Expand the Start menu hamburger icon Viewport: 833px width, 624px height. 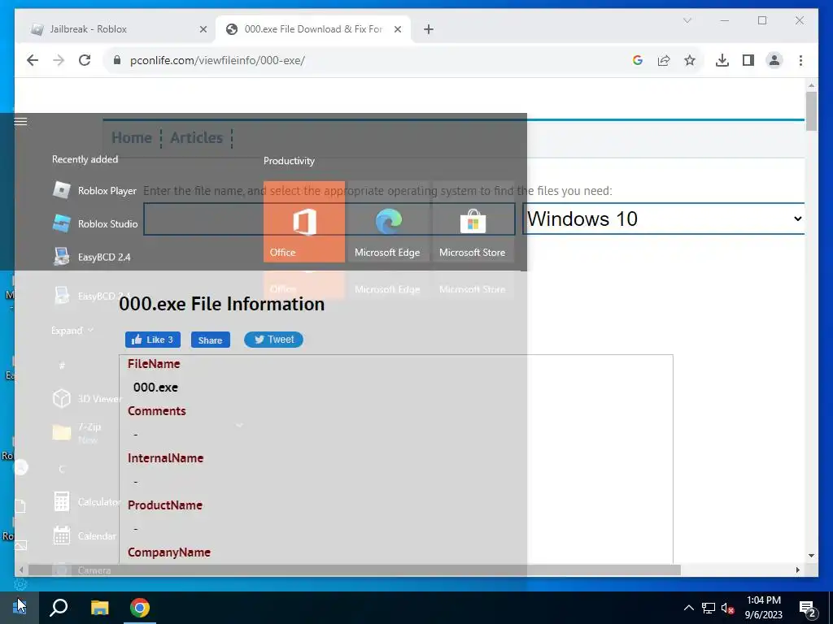[x=20, y=122]
